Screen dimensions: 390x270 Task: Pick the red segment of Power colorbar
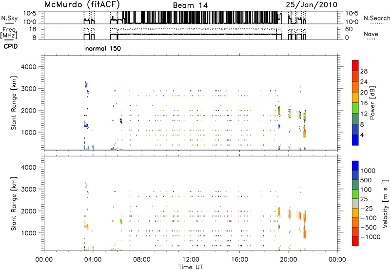355,65
